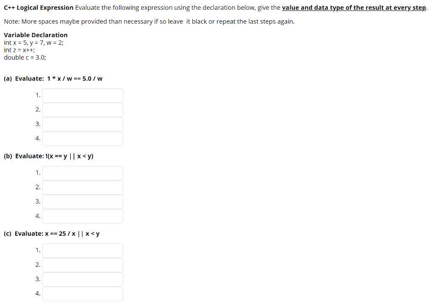Screen dimensions: 433x305
Task: Click step 2 input field for part (a)
Action: (82, 109)
